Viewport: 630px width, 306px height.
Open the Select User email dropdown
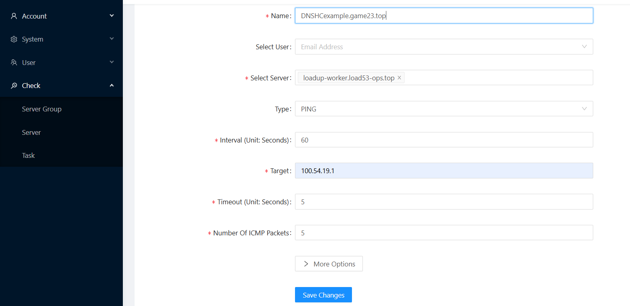pos(443,47)
